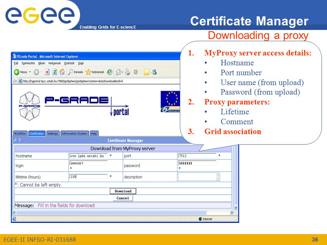Image resolution: width=327 pixels, height=245 pixels.
Task: Click the History clock icon
Action: tap(110, 72)
